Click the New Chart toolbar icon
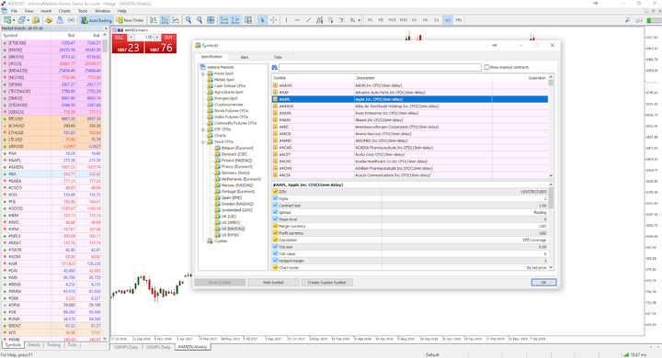 pos(7,20)
